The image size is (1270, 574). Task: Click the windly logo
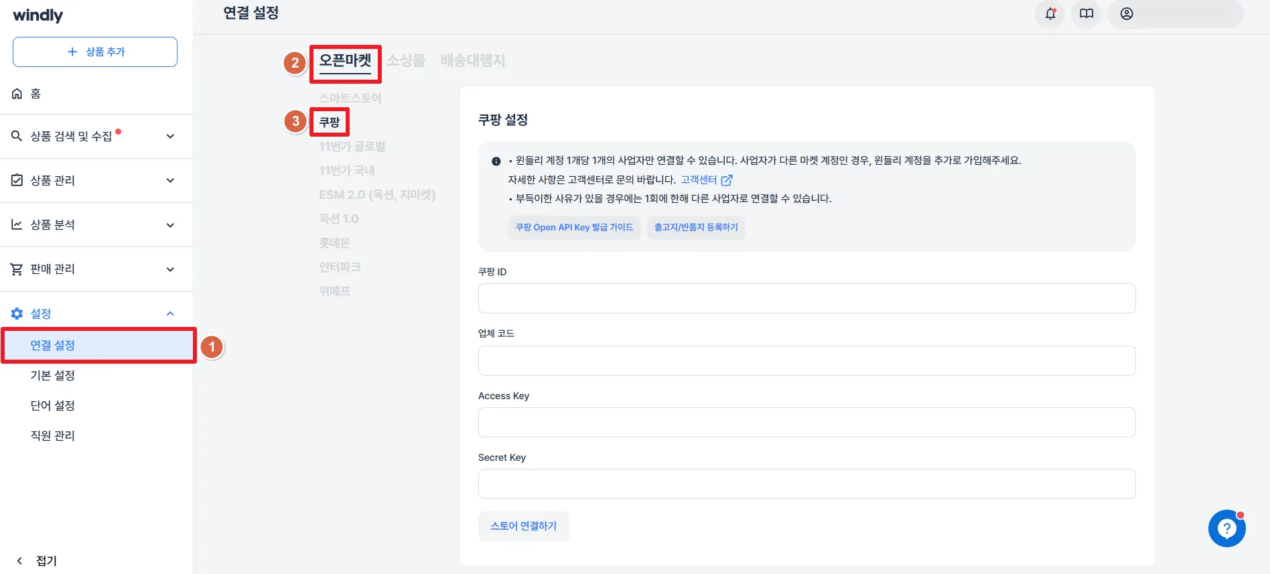tap(38, 15)
